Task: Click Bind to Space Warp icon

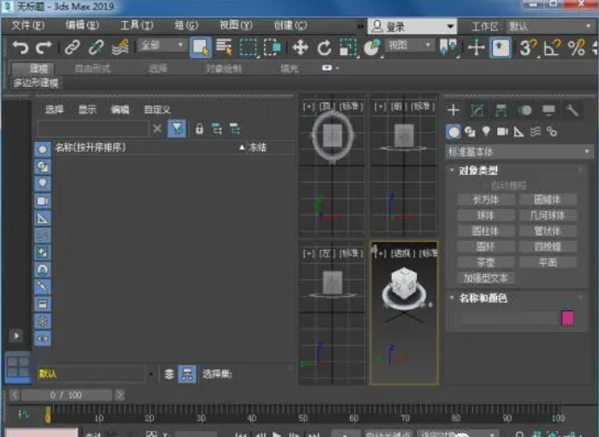Action: [x=119, y=47]
